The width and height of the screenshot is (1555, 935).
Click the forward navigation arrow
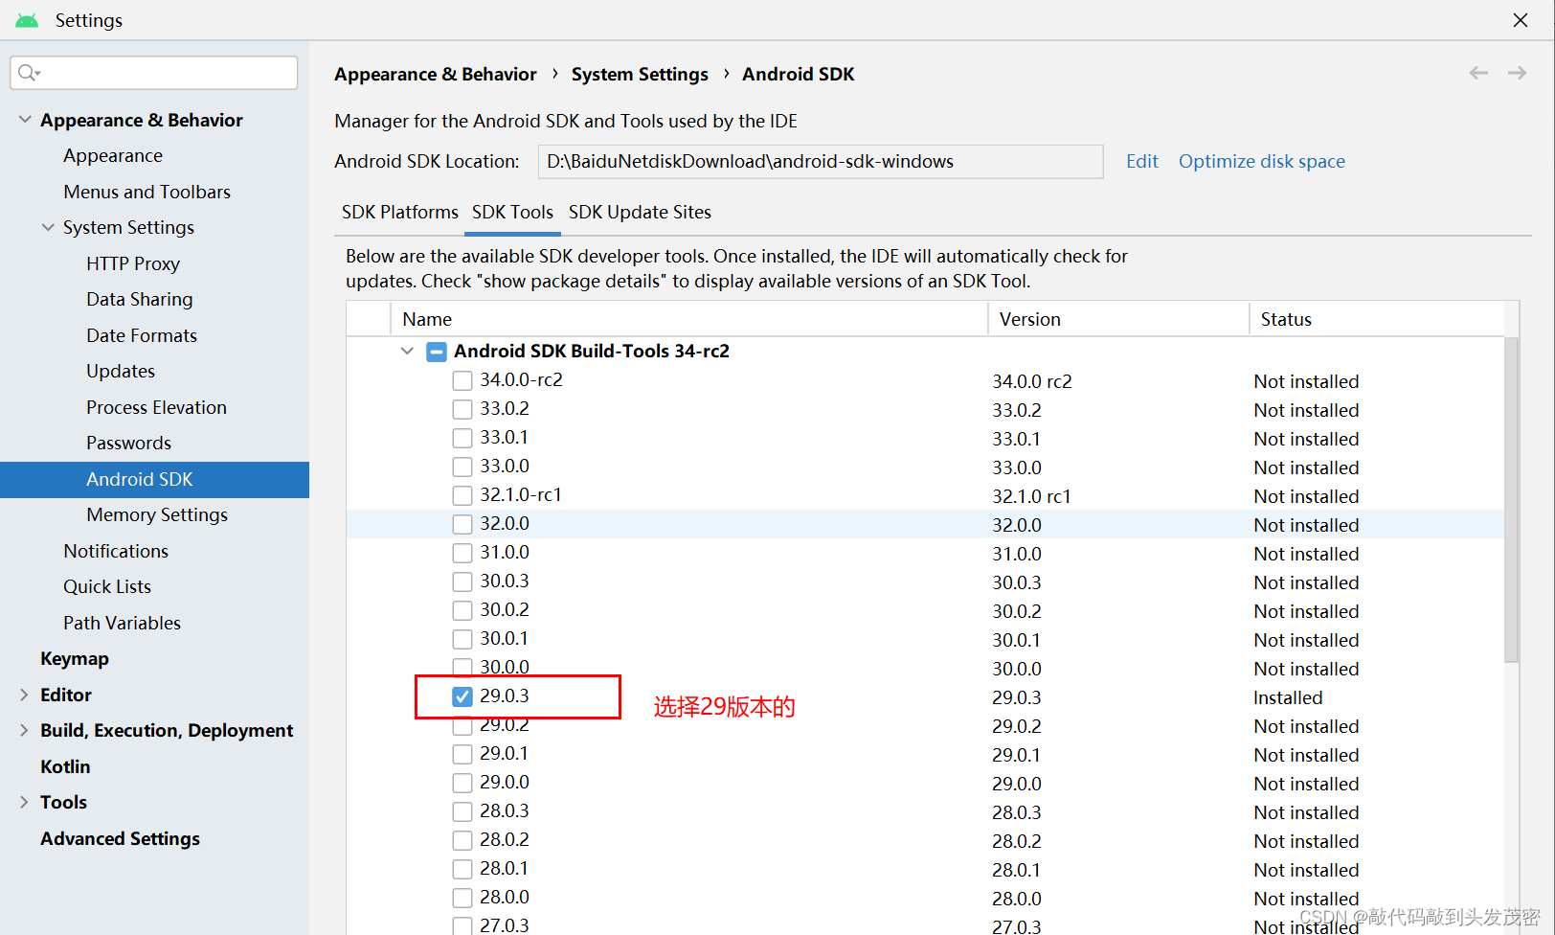(1517, 73)
